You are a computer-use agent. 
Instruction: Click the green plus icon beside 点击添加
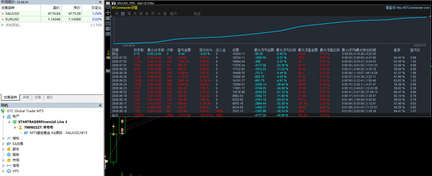click(3, 25)
